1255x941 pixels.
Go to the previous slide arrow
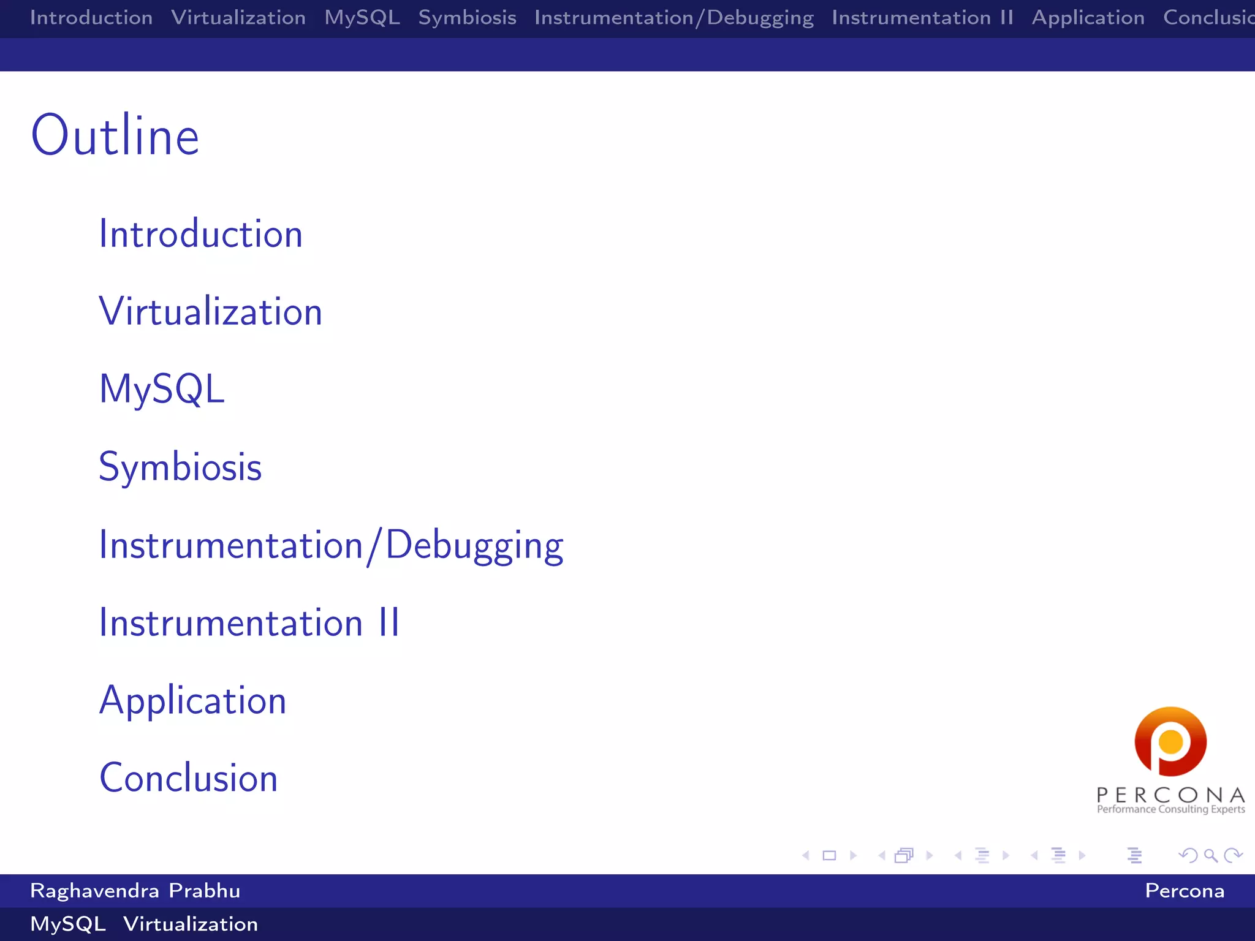click(806, 855)
